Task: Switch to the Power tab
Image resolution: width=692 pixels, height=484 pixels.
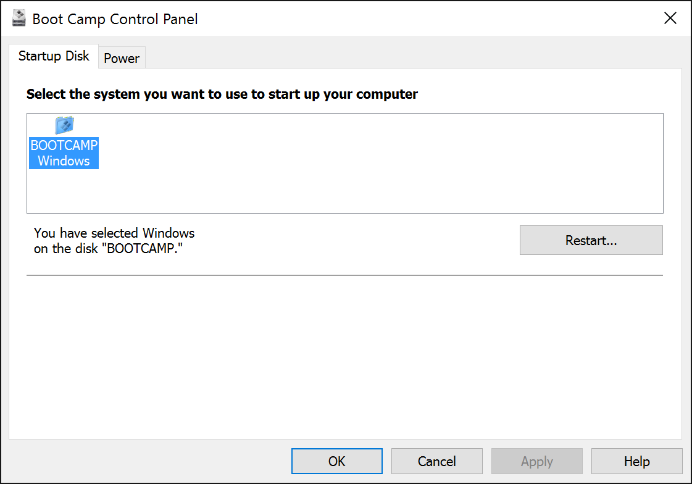Action: point(122,58)
